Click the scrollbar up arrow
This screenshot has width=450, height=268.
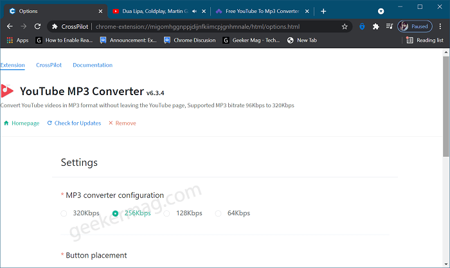[446, 52]
